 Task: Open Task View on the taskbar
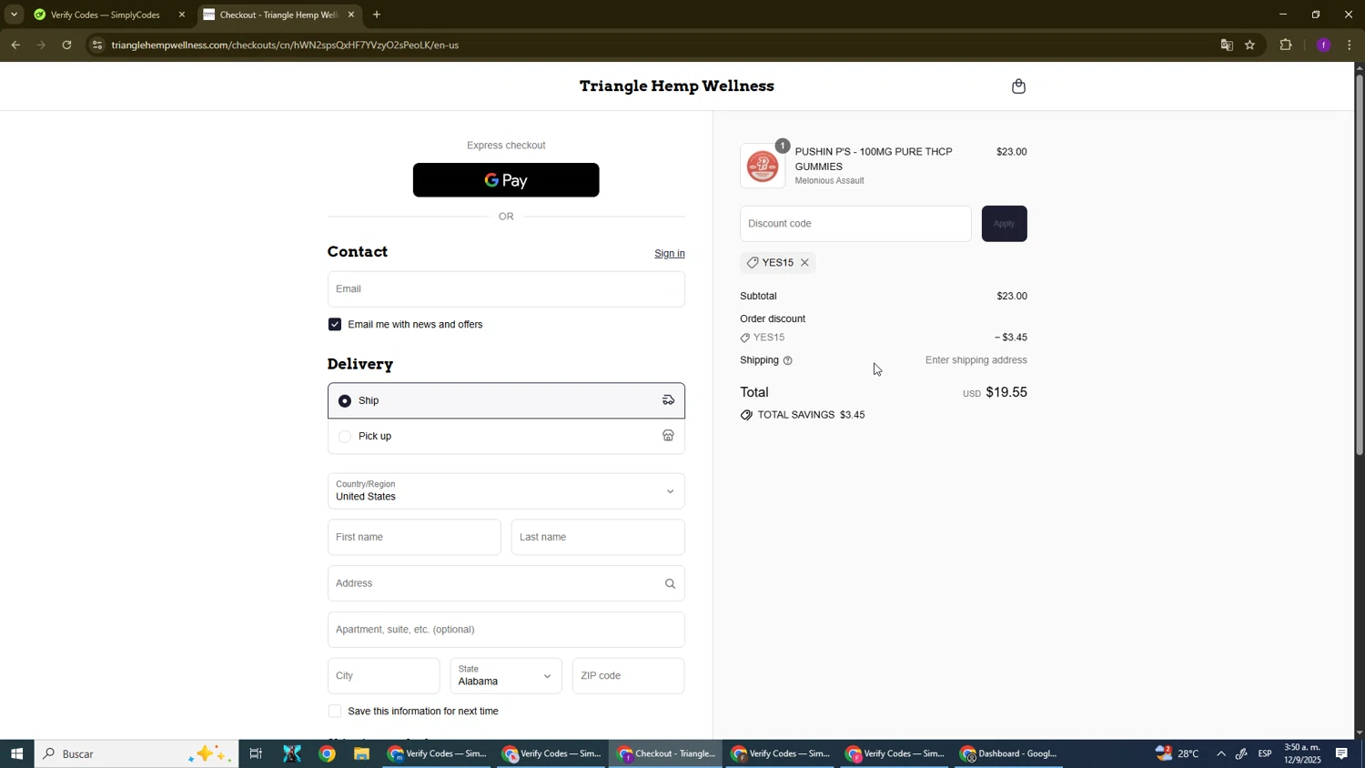(257, 753)
